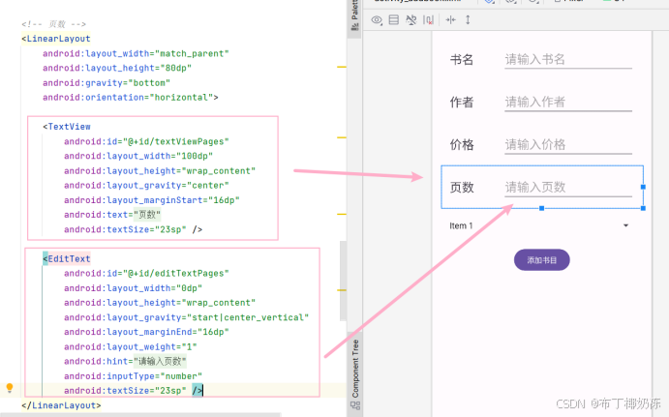Click the editor horizontal scrollbar at bottom

(140, 414)
